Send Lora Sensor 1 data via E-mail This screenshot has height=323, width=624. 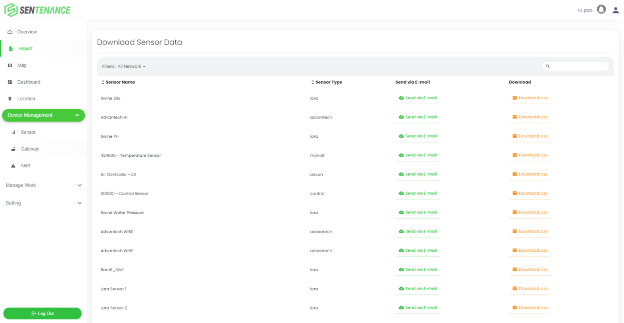pos(418,289)
